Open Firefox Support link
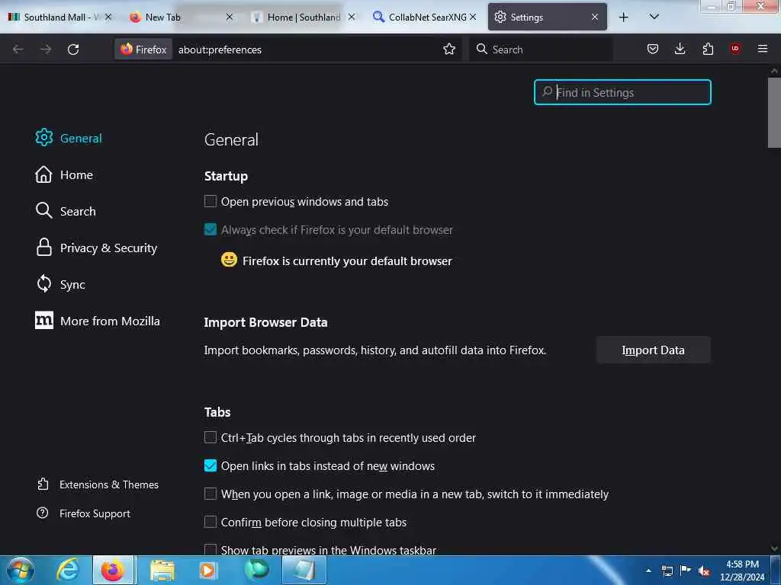 tap(84, 513)
